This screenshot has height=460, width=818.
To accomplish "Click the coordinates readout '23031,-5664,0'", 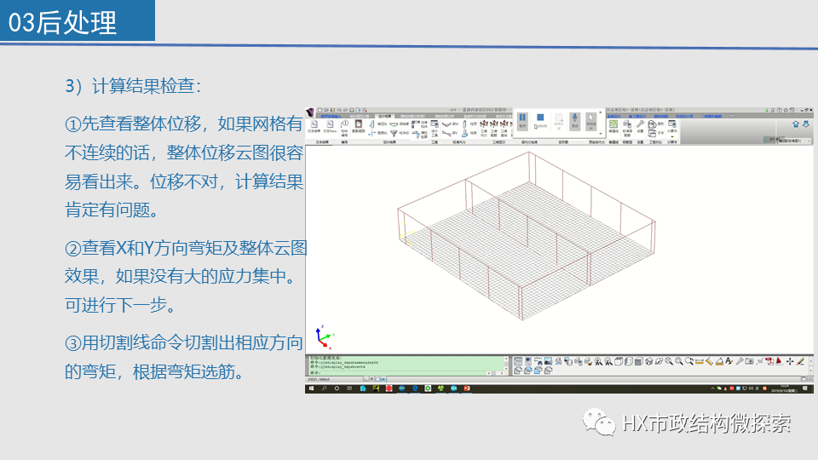I will coord(320,379).
